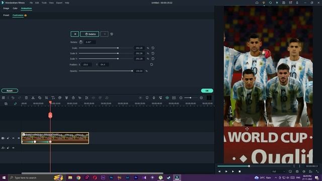Click the Scale slider handle
Image resolution: width=322 pixels, height=181 pixels.
[118, 48]
